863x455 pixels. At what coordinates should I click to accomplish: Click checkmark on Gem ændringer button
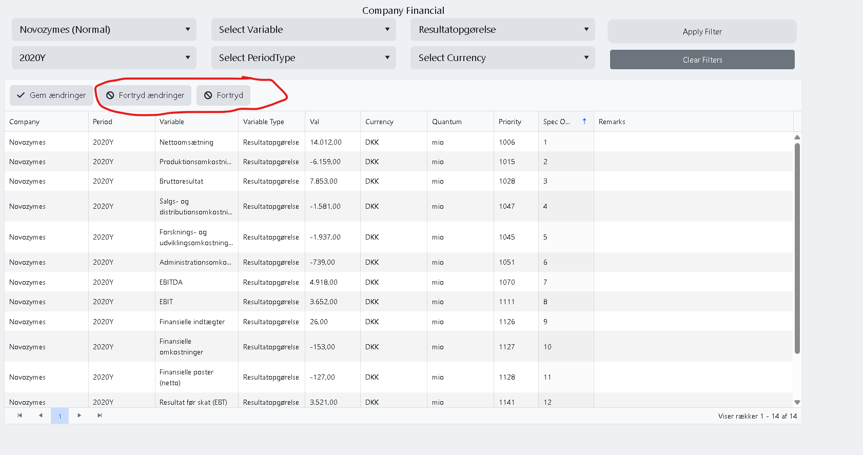click(21, 95)
